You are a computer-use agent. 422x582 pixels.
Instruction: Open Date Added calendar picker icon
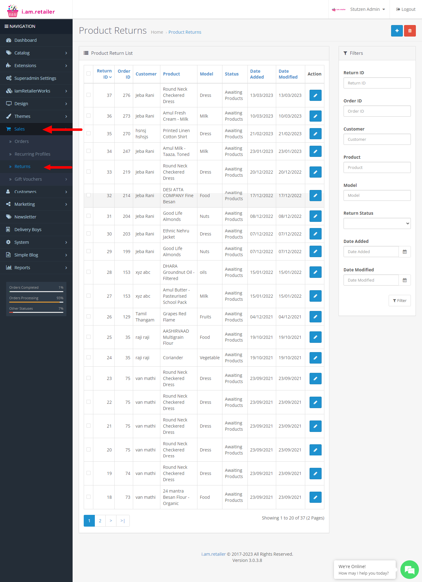pyautogui.click(x=404, y=252)
